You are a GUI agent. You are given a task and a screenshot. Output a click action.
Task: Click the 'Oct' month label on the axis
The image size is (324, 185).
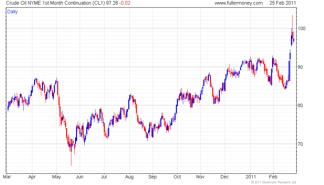pos(177,177)
